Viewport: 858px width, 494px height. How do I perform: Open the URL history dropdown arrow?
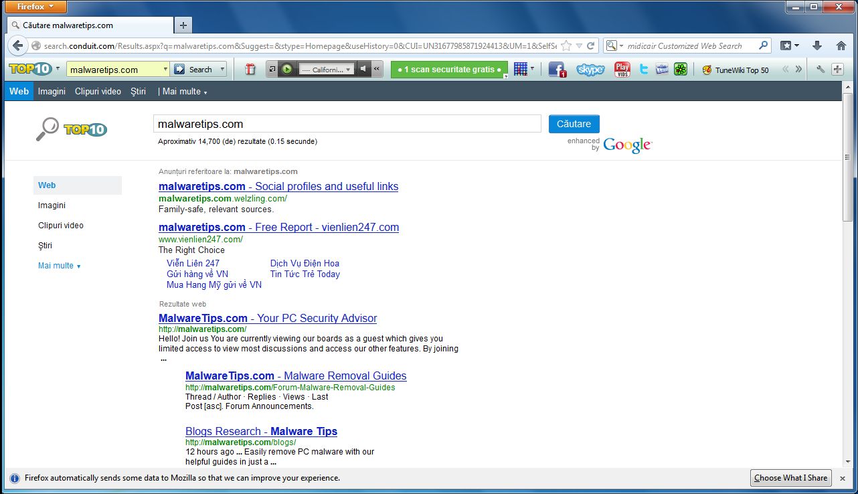[579, 46]
